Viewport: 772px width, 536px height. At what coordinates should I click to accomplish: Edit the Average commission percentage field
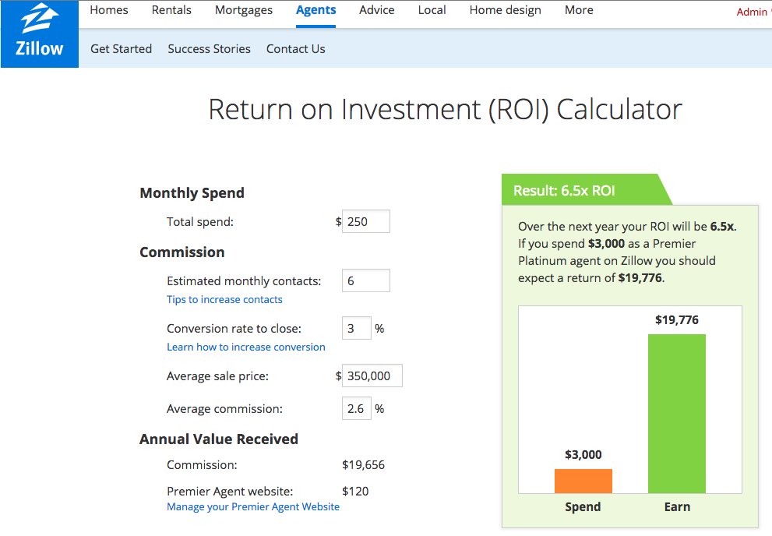pyautogui.click(x=357, y=408)
